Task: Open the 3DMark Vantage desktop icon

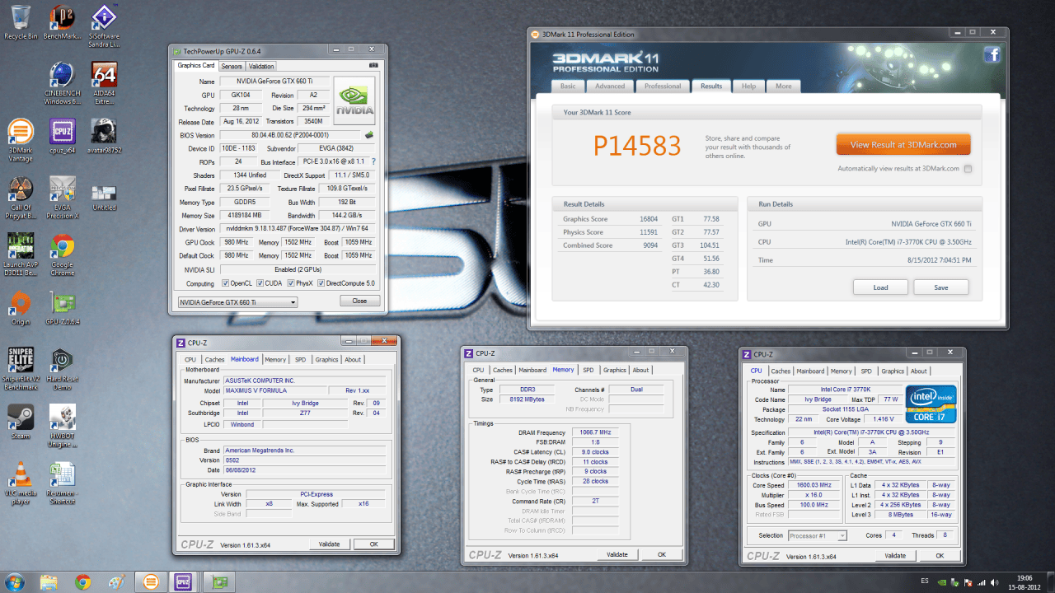Action: tap(21, 141)
